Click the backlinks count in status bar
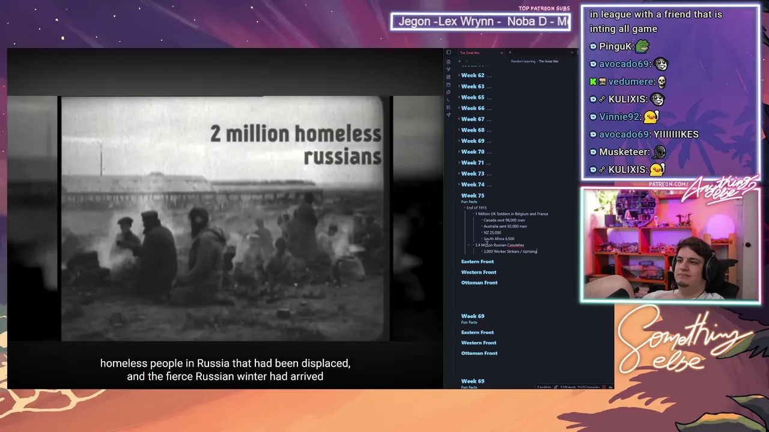Screen dimensions: 769x432 click(x=544, y=387)
